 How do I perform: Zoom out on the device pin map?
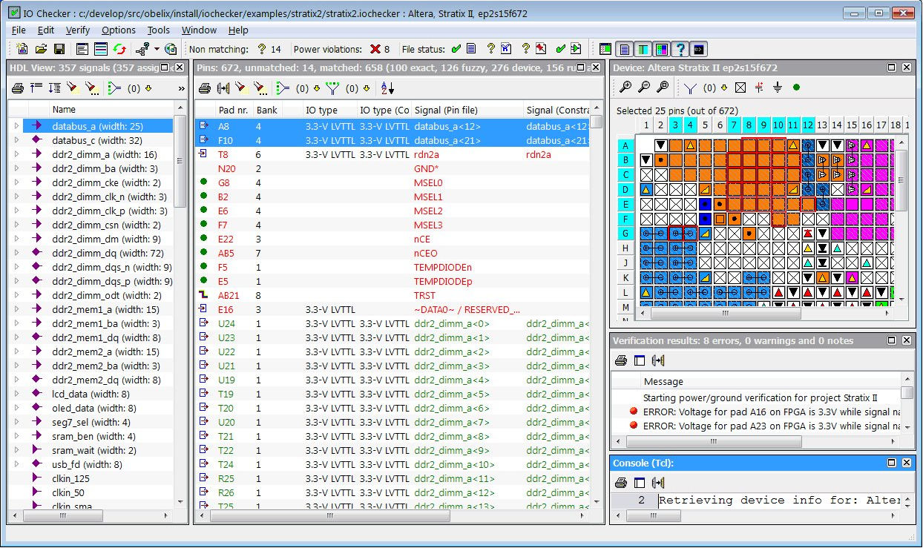click(644, 88)
